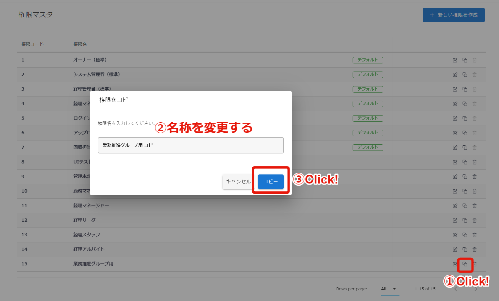This screenshot has width=499, height=301.
Task: Delete row 11 経理マネージャー with the trash icon
Action: 474,206
